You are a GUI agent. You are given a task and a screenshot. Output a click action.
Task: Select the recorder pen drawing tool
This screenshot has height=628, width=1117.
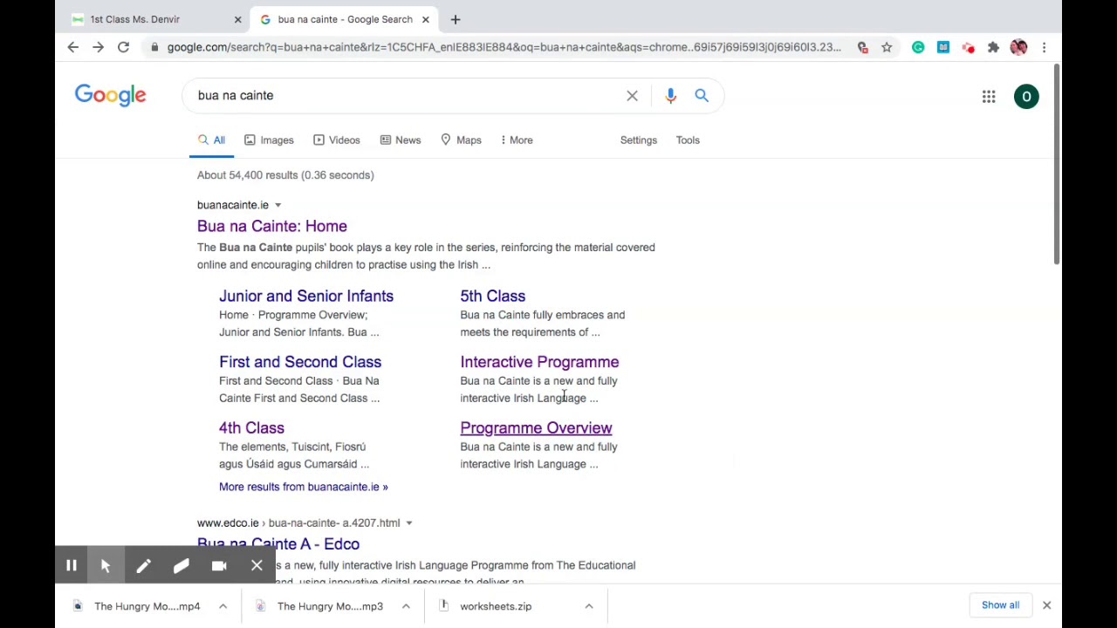[143, 566]
